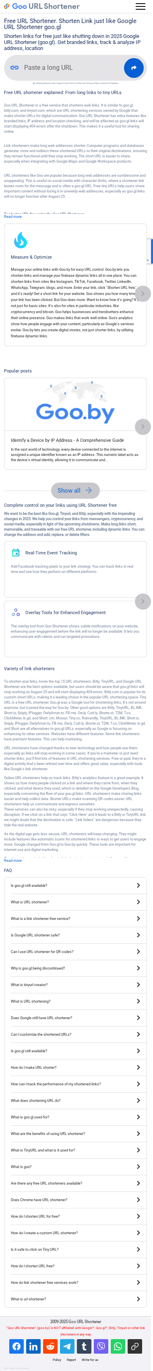Open the Goo.by popular post thumbnail

75,405
